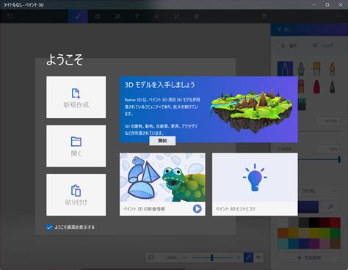Open ペイント 3D ヒントとコツ lightbulb card
The width and height of the screenshot is (348, 270).
click(x=255, y=184)
